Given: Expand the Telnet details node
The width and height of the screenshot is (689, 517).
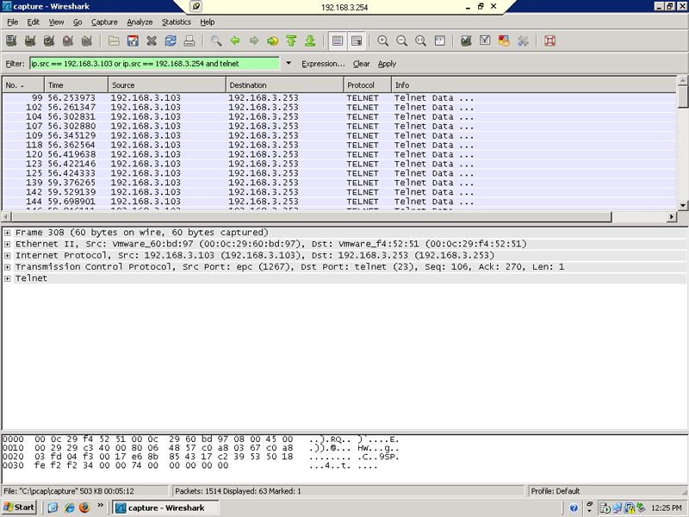Looking at the screenshot, I should (x=7, y=278).
